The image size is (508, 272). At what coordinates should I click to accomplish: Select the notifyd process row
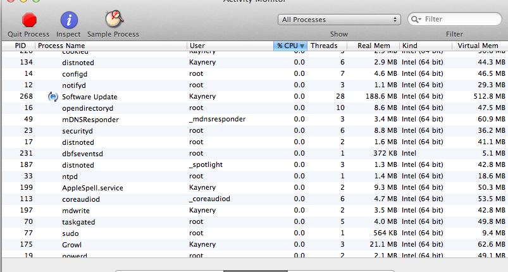255,85
